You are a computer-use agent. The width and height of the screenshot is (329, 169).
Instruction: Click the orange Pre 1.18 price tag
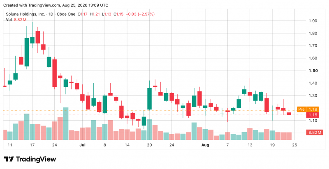(308, 110)
